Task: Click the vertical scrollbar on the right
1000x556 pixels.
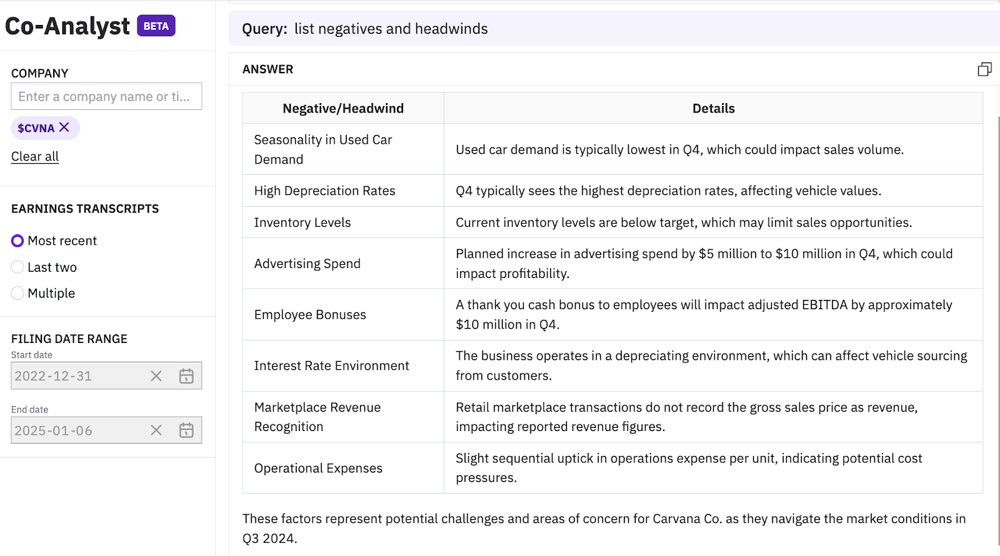Action: (997, 312)
